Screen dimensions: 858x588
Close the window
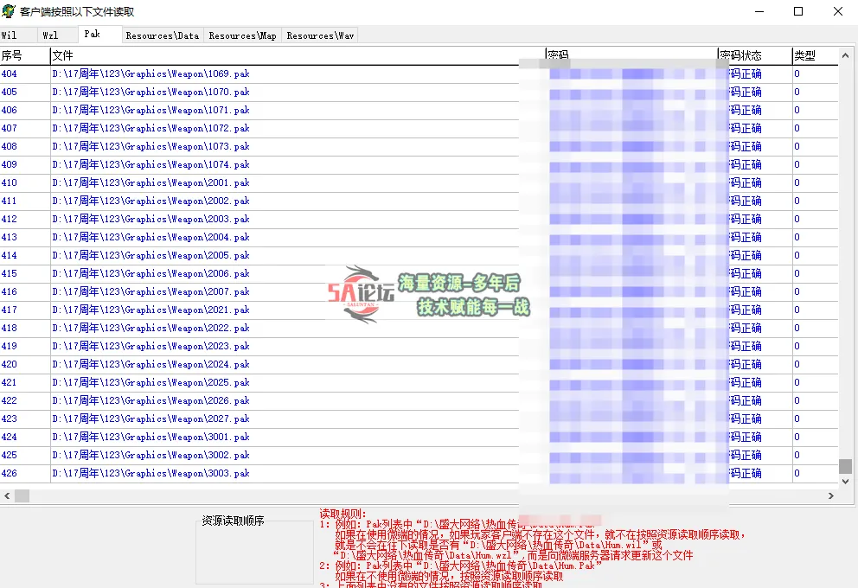838,11
